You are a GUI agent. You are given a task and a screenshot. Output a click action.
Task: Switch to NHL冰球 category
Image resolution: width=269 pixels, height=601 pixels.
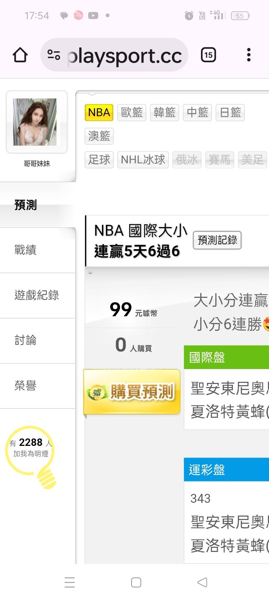click(143, 160)
